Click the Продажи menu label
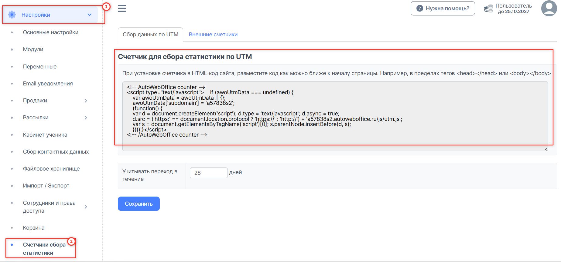561x262 pixels. tap(35, 101)
